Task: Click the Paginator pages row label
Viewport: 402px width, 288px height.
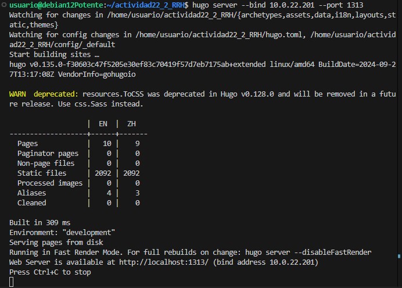Action: pyautogui.click(x=48, y=153)
